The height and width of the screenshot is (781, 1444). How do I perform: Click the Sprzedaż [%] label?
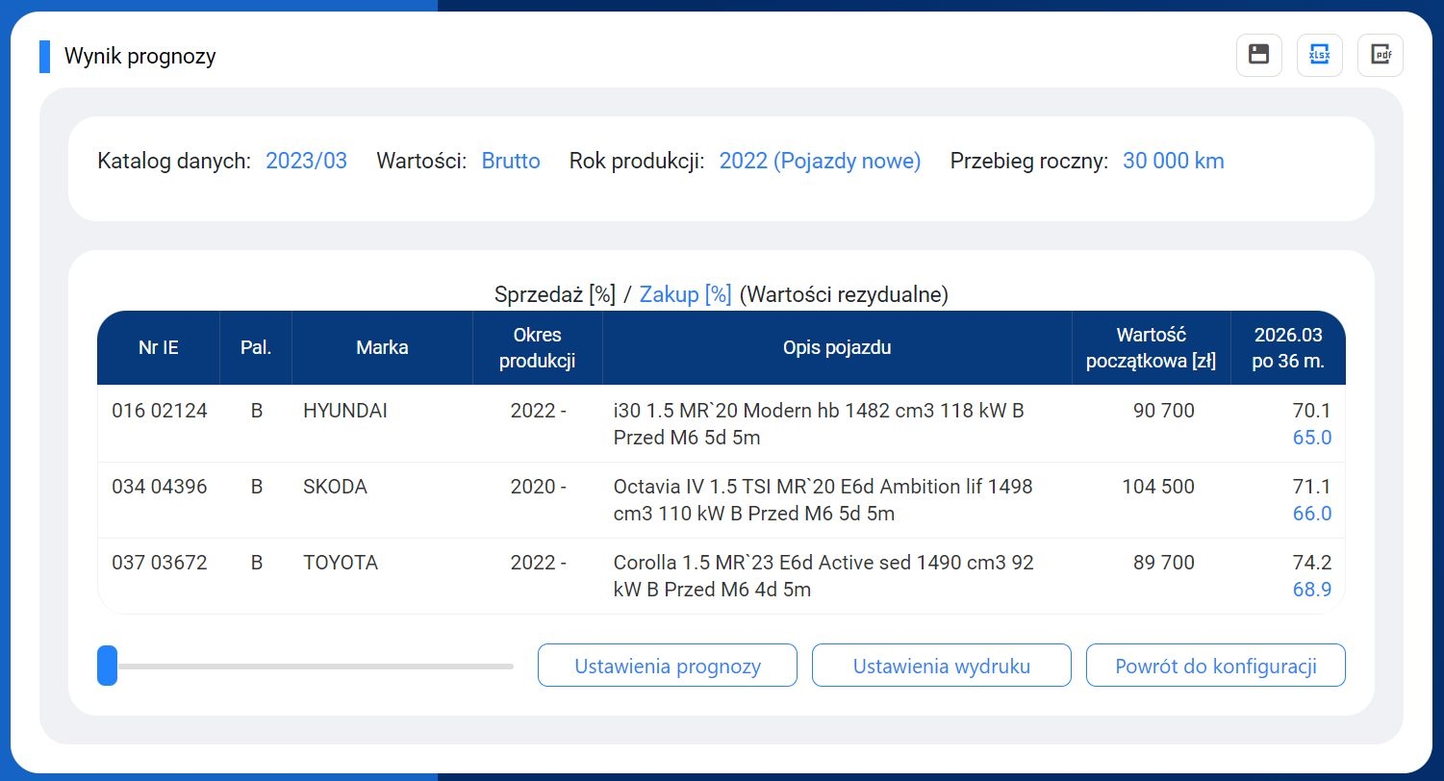(x=554, y=294)
